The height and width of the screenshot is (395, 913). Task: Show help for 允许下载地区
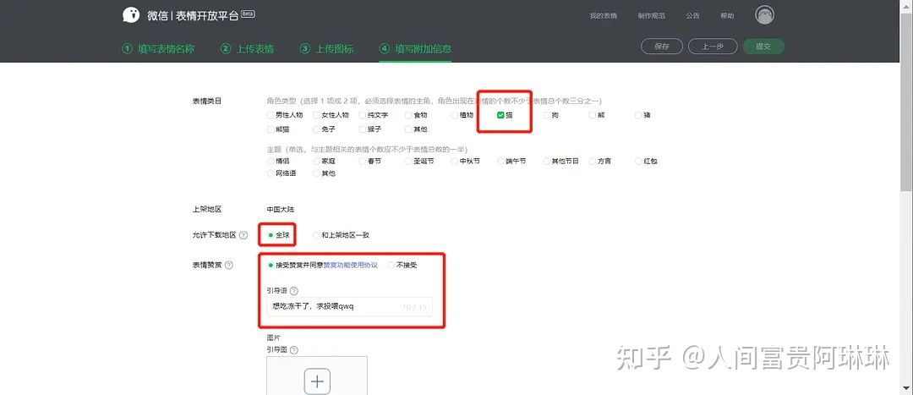243,235
